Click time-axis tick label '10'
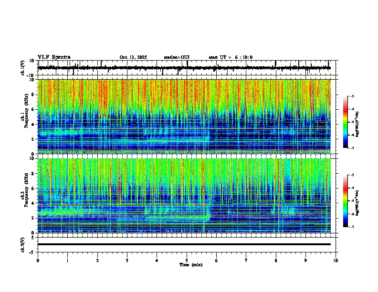 [336, 261]
